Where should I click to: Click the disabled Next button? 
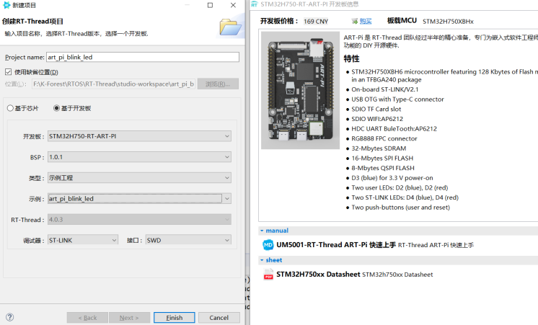pos(129,318)
